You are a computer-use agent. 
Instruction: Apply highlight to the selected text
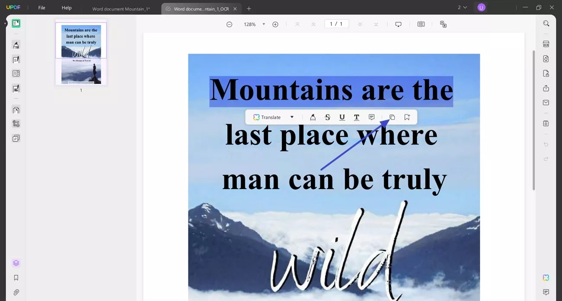(313, 117)
